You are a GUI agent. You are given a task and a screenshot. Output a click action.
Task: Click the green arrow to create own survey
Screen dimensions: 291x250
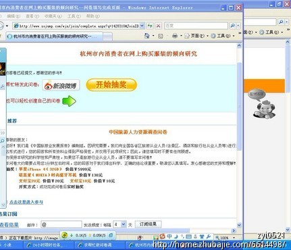point(69,101)
